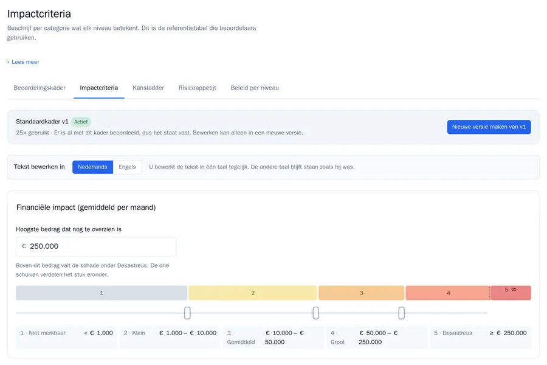Click the '5 · Desastreus' label
547x365 pixels.
coord(453,333)
